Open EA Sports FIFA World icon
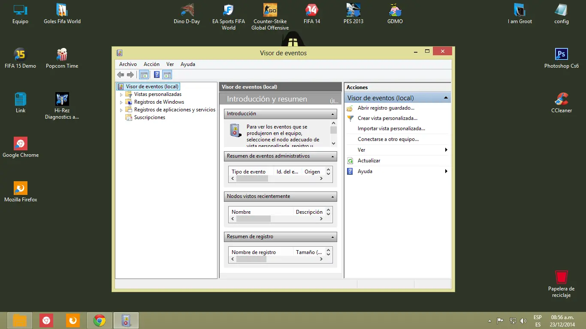Viewport: 586px width, 329px height. pyautogui.click(x=228, y=10)
